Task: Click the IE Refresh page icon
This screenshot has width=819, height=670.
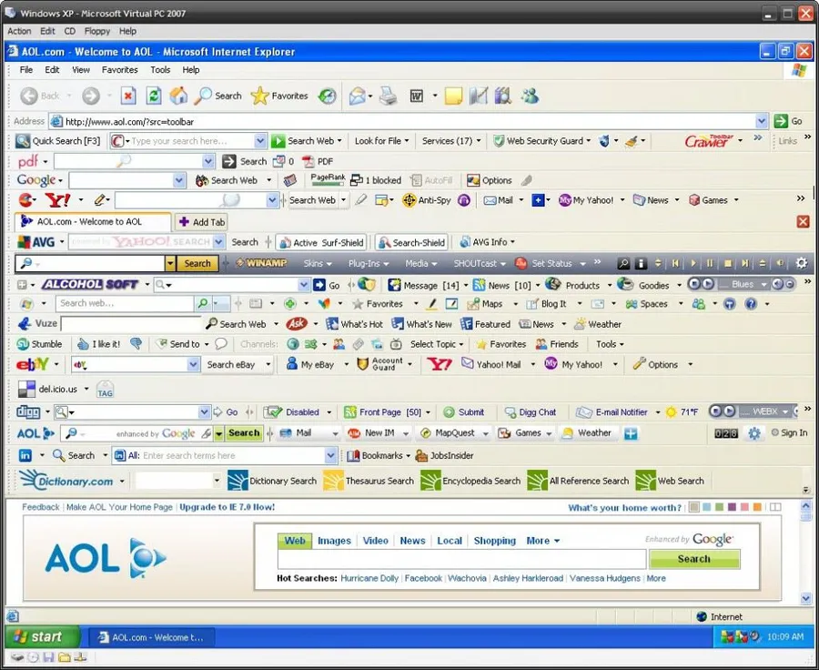Action: pyautogui.click(x=154, y=96)
